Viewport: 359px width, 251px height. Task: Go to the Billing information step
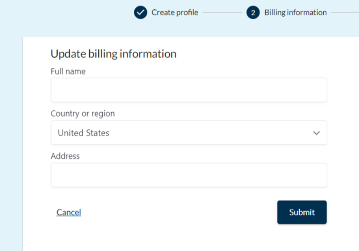click(x=295, y=12)
